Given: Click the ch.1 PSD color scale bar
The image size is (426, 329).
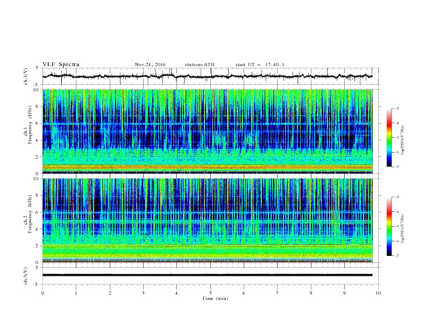Looking at the screenshot, I should pyautogui.click(x=389, y=138).
